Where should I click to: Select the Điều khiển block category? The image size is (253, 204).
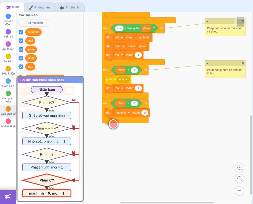[8, 71]
